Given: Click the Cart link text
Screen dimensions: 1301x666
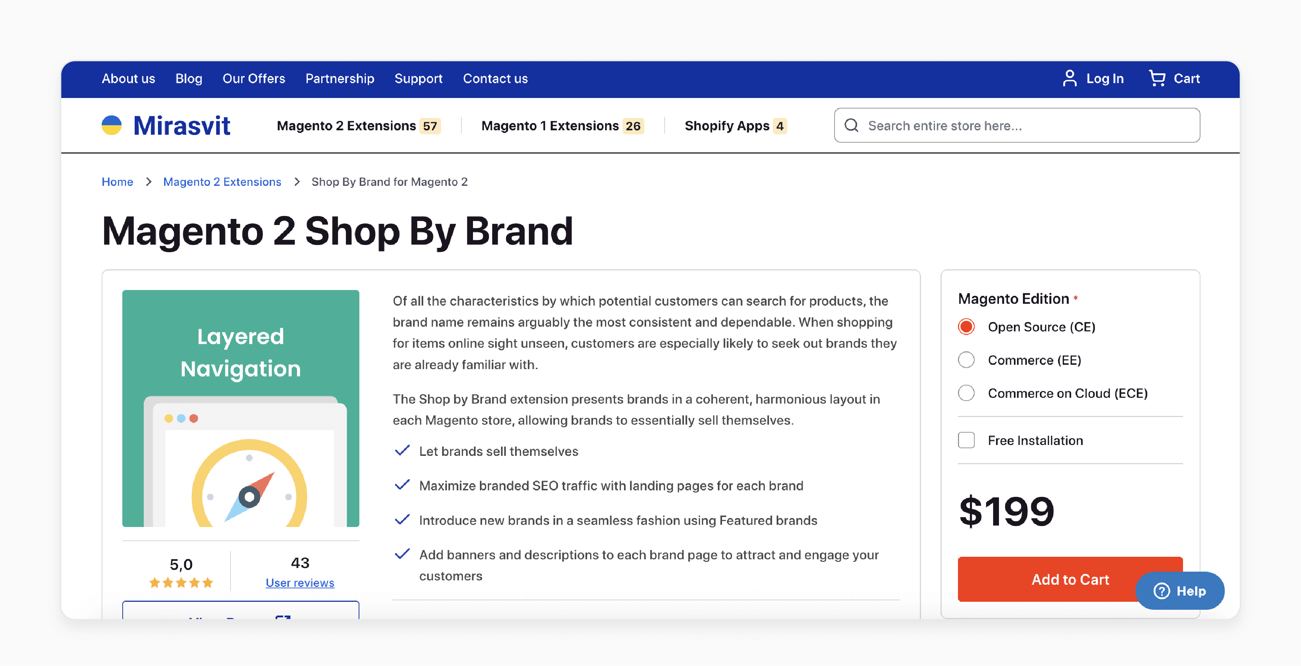Looking at the screenshot, I should 1186,79.
